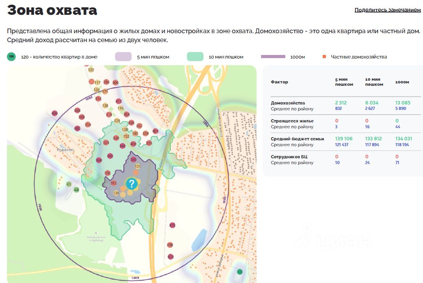This screenshot has width=423, height=283.
Task: Select the building marker labeled 116
Action: click(x=121, y=108)
